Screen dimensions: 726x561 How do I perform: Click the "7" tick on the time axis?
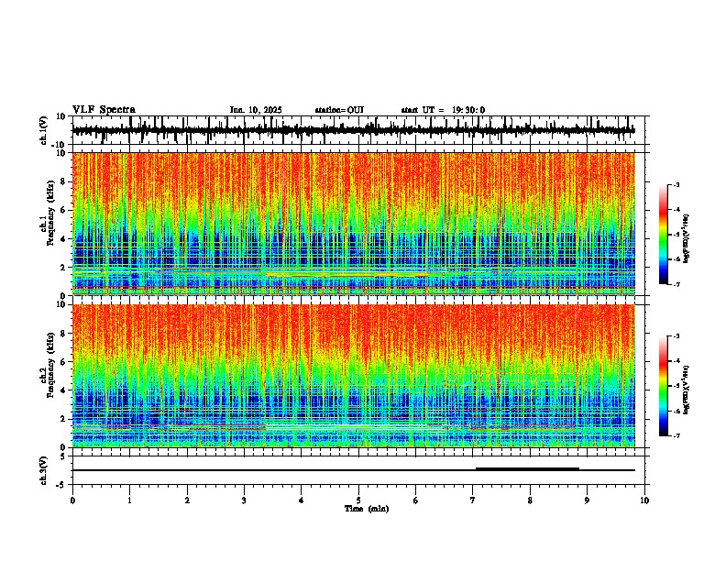click(473, 500)
